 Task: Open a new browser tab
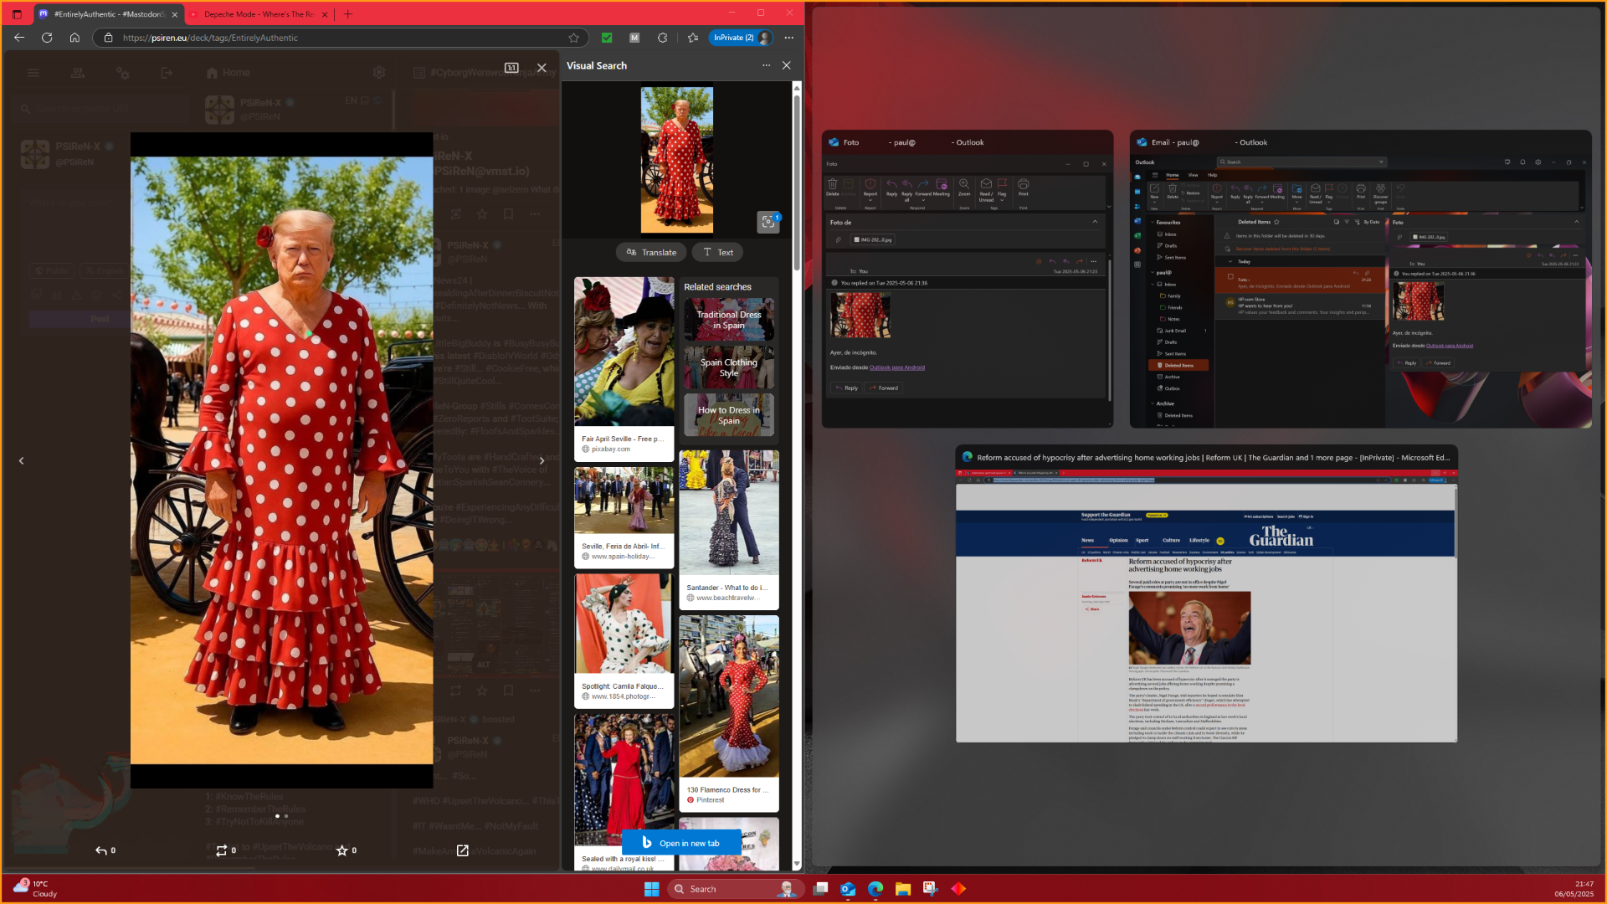[348, 14]
